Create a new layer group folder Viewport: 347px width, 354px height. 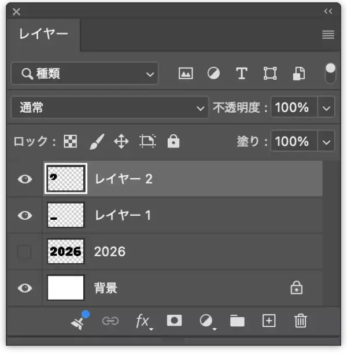tap(237, 320)
